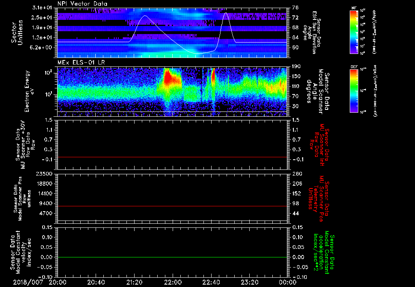The height and width of the screenshot is (287, 415).
Task: Click the Electron Energy eV axis title
Action: 29,91
